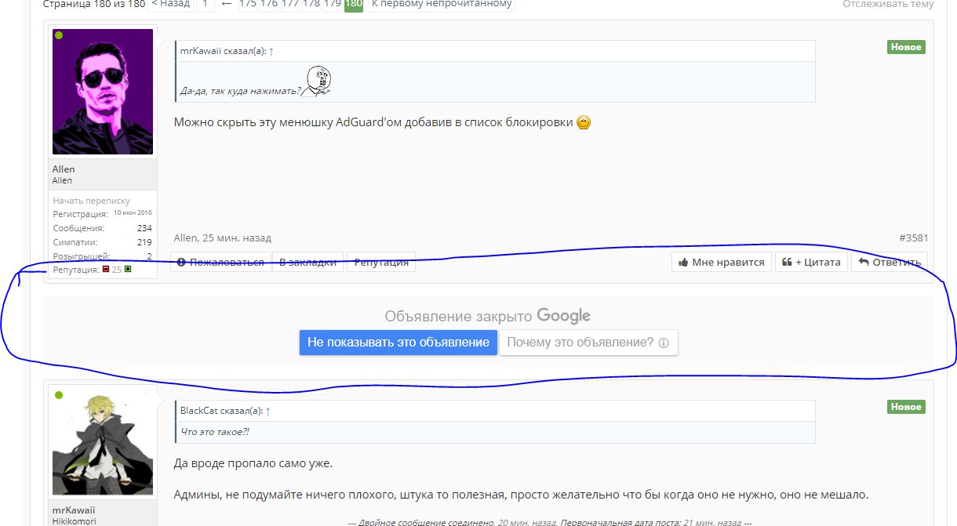Open page 175 in pagination
The image size is (957, 526).
247,4
